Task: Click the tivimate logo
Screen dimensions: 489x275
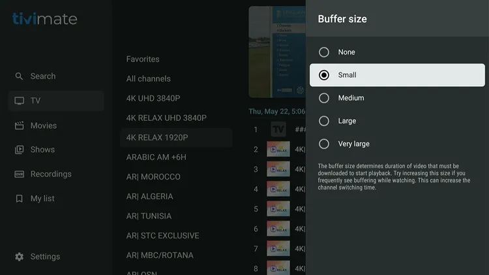Action: pyautogui.click(x=44, y=19)
